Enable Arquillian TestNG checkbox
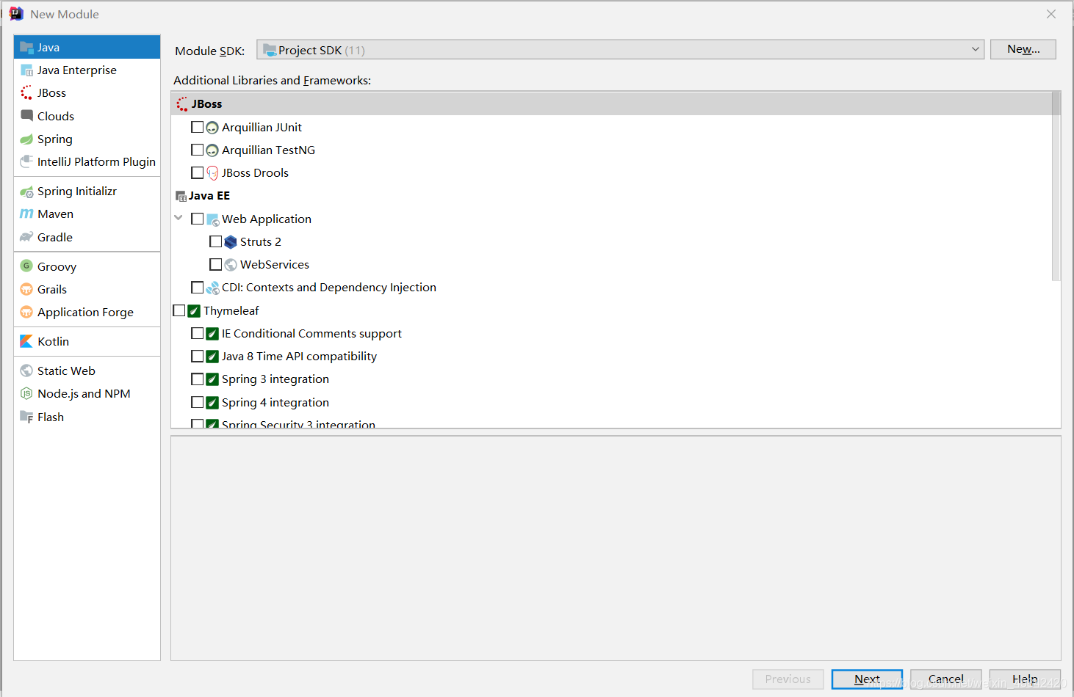The height and width of the screenshot is (697, 1074). pos(197,150)
